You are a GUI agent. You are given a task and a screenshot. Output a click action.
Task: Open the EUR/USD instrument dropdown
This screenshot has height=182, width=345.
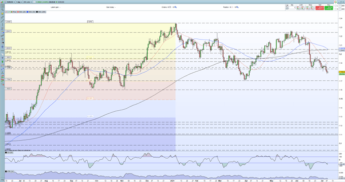tap(11, 2)
